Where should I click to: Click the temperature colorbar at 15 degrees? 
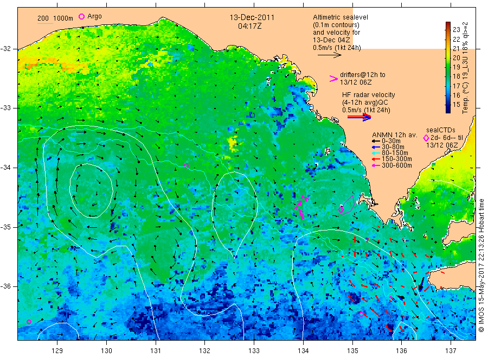click(448, 104)
